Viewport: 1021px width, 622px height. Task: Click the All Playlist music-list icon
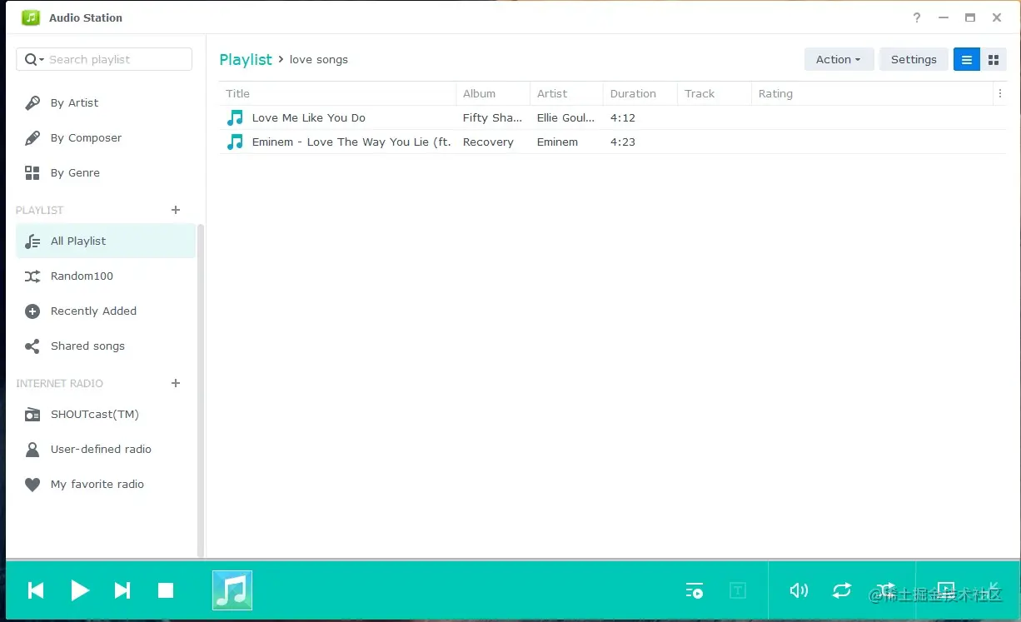[32, 241]
